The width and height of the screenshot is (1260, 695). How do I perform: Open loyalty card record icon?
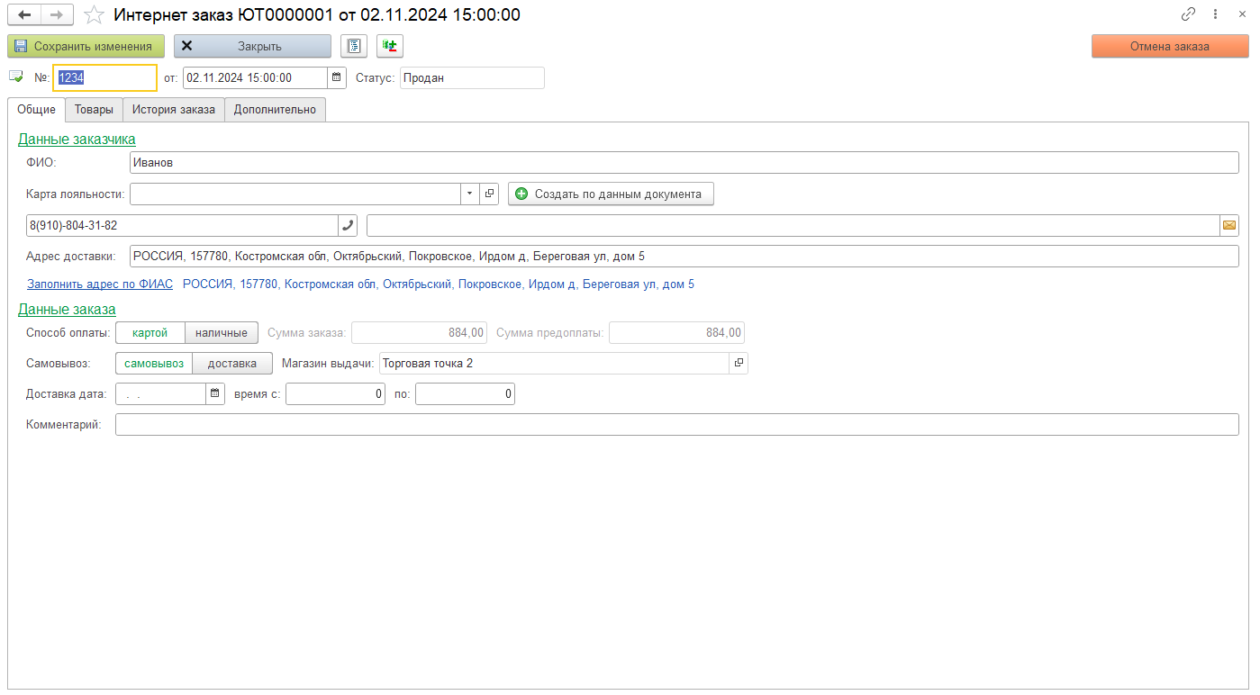489,194
